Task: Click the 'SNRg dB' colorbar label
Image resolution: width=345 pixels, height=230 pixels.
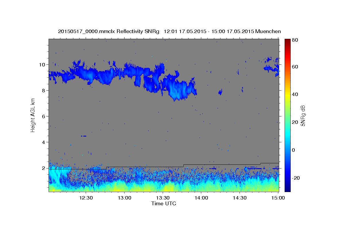Action: [x=302, y=116]
